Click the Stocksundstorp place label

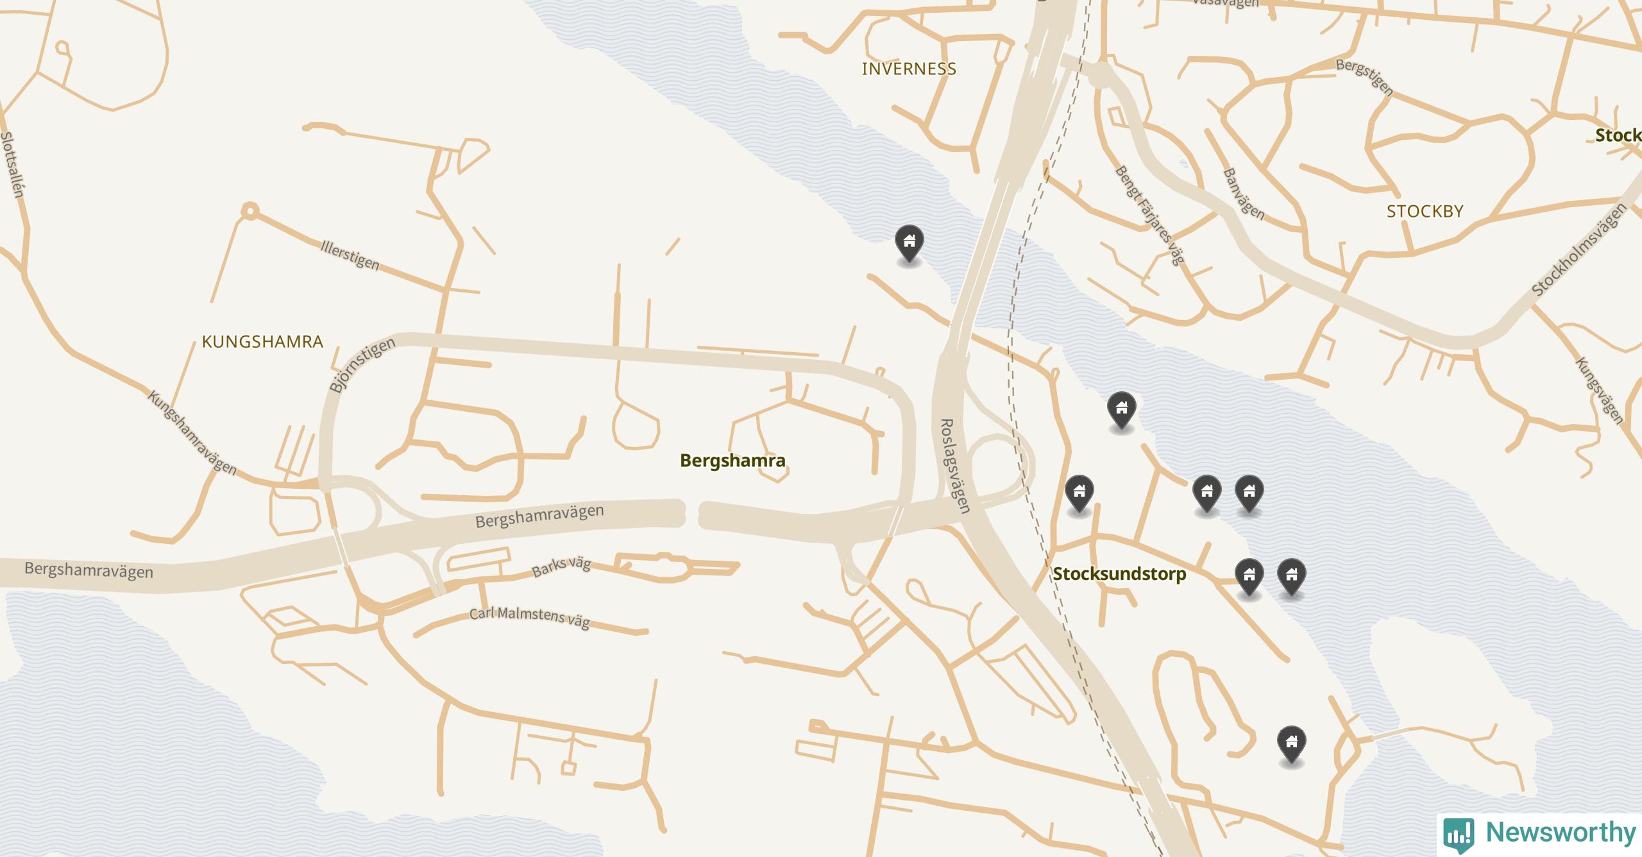click(x=1119, y=573)
